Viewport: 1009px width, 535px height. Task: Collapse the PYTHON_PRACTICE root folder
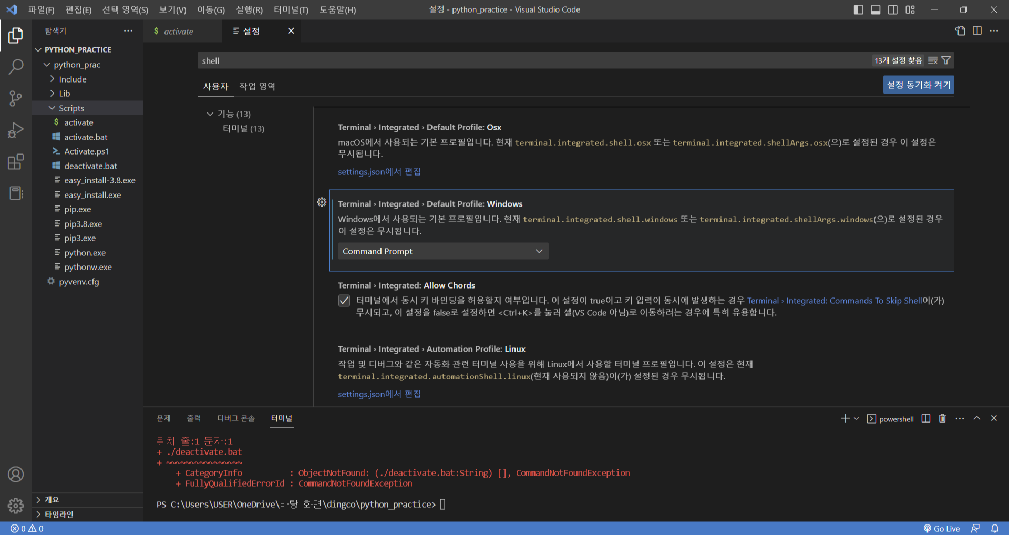38,49
